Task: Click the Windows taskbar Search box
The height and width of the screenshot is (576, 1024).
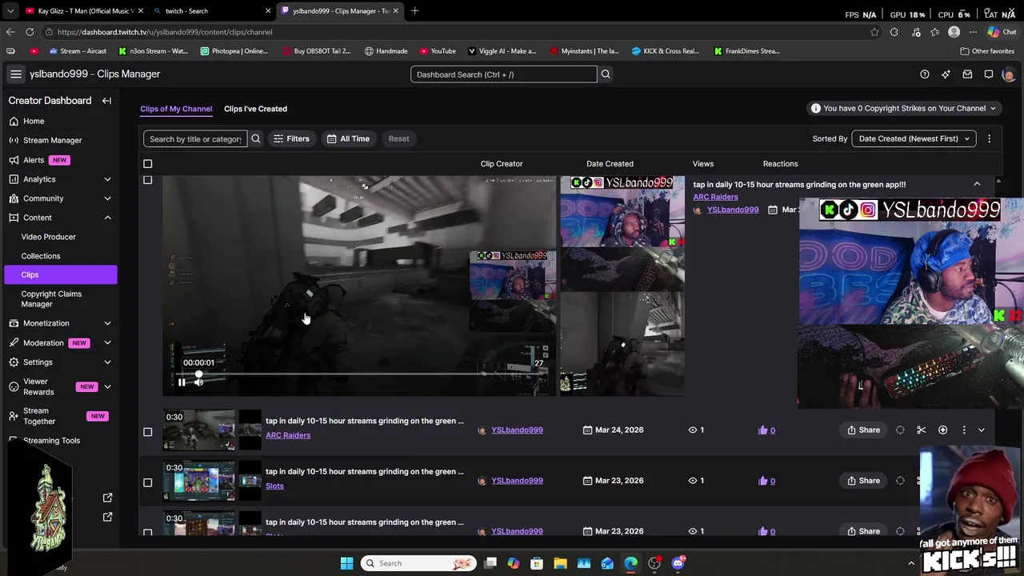Action: tap(418, 563)
